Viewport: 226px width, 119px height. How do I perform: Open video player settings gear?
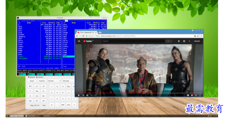coord(192,95)
